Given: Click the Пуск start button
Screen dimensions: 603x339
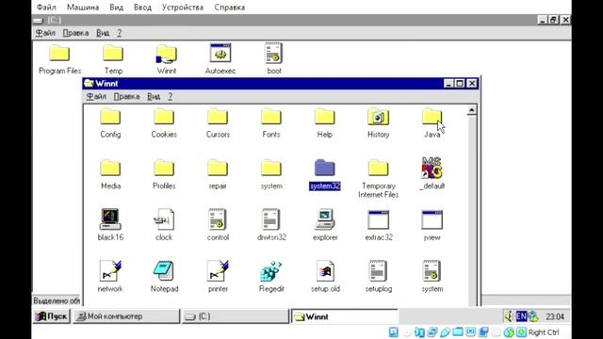Looking at the screenshot, I should click(x=52, y=316).
